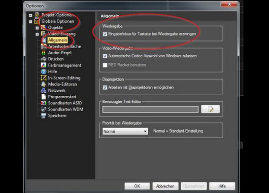Expand the Video-Eingang tree node

[x=37, y=34]
